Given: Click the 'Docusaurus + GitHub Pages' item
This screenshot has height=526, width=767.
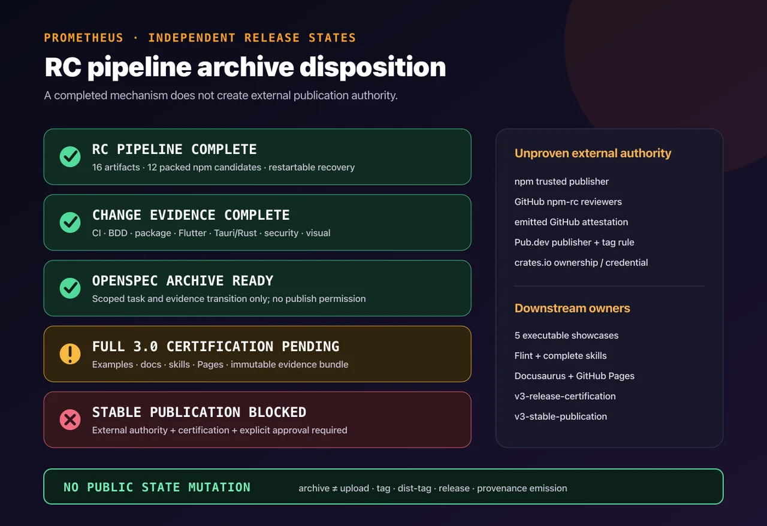Looking at the screenshot, I should (x=575, y=376).
